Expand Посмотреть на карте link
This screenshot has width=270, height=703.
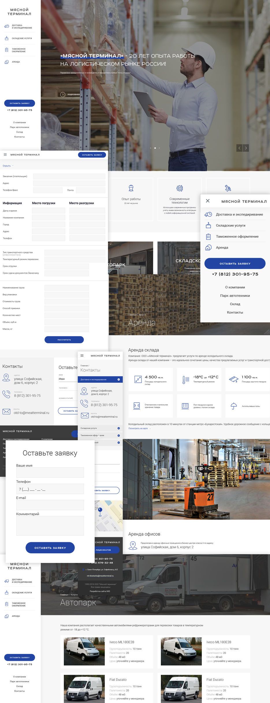click(139, 428)
